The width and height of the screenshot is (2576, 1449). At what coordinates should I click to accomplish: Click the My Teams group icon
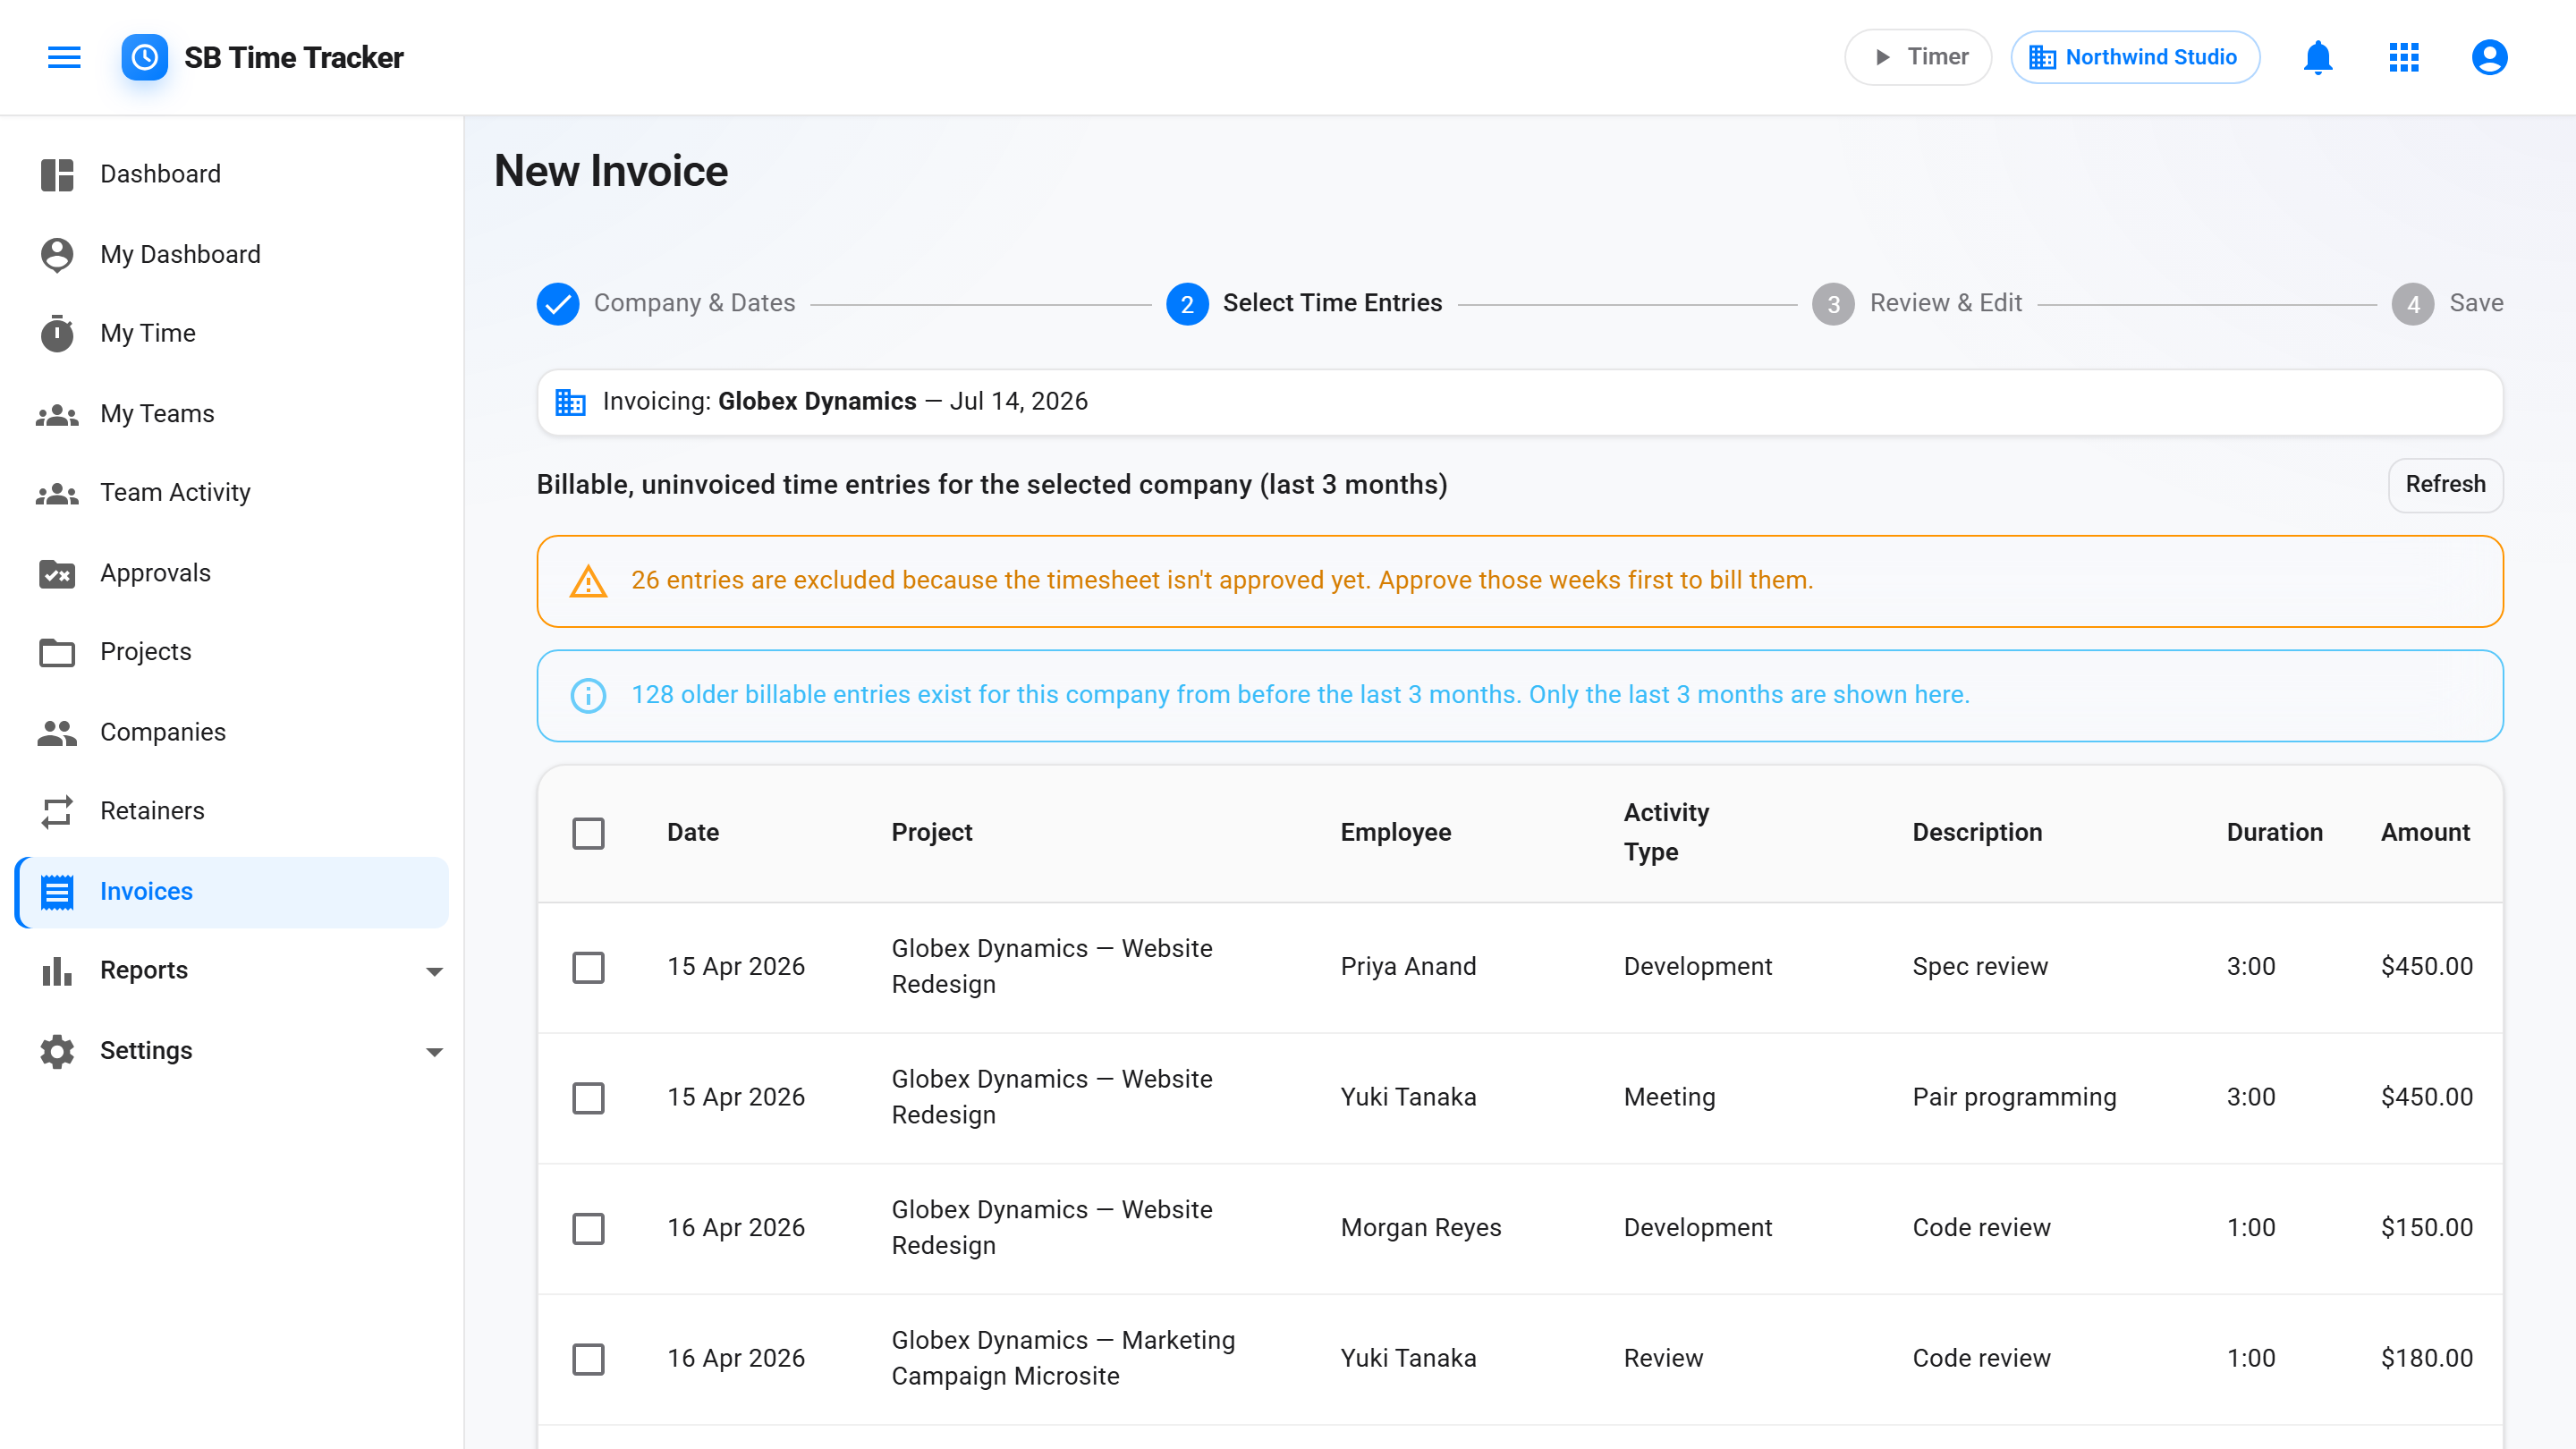pyautogui.click(x=57, y=414)
